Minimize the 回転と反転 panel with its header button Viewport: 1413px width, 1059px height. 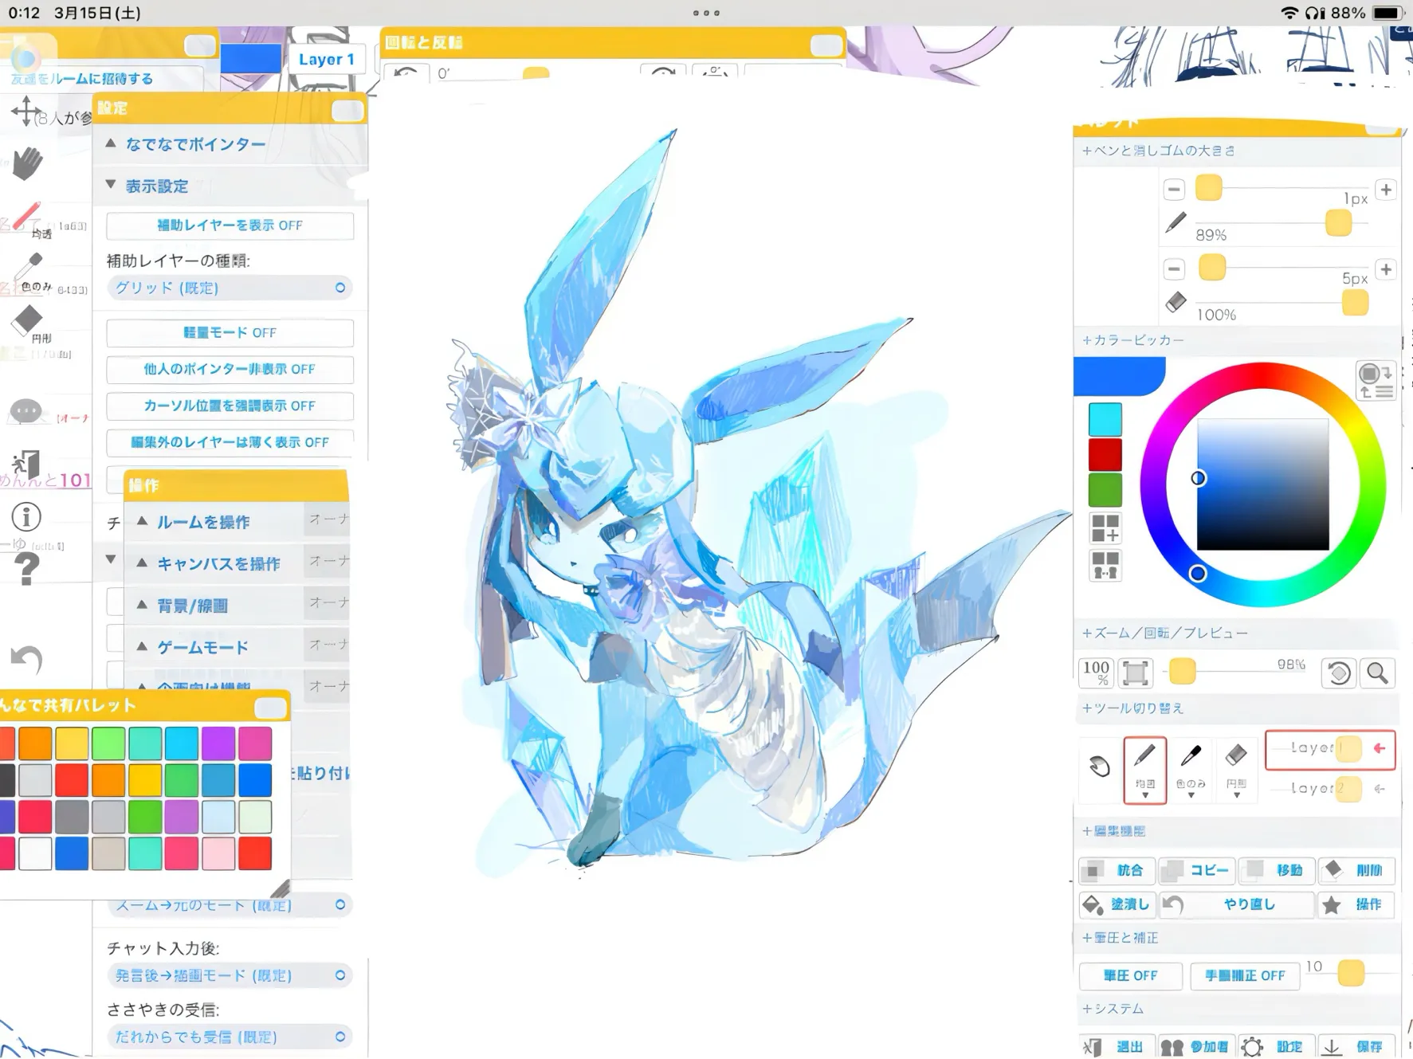point(826,45)
